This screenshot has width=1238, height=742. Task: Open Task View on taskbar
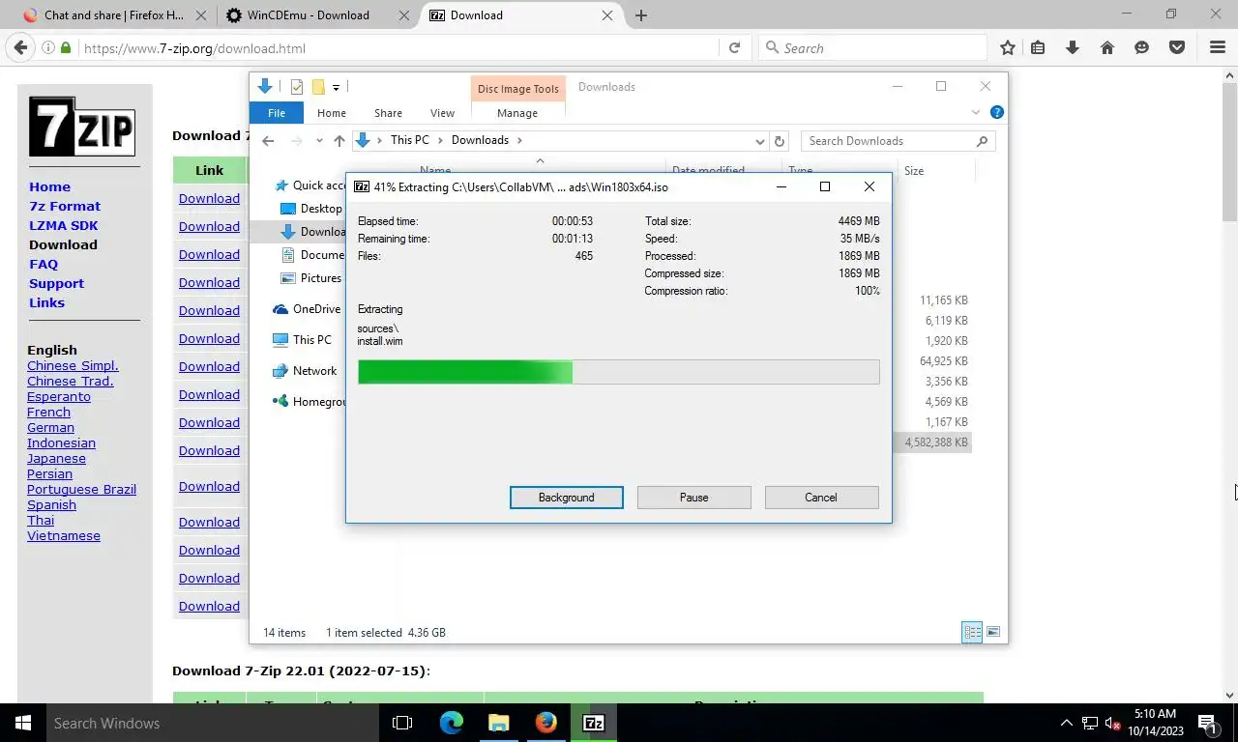402,723
